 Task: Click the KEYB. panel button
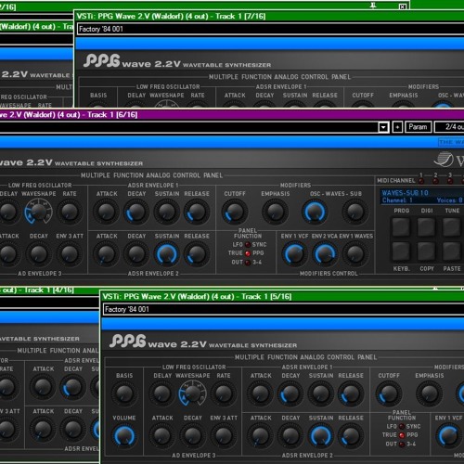click(x=401, y=251)
